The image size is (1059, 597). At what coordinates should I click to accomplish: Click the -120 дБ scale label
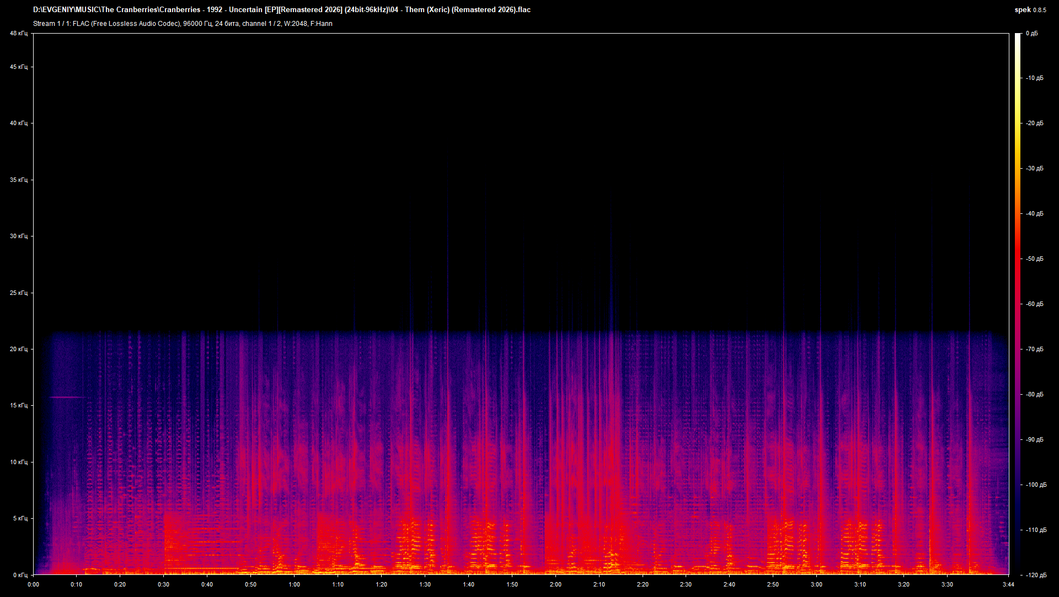(1035, 575)
